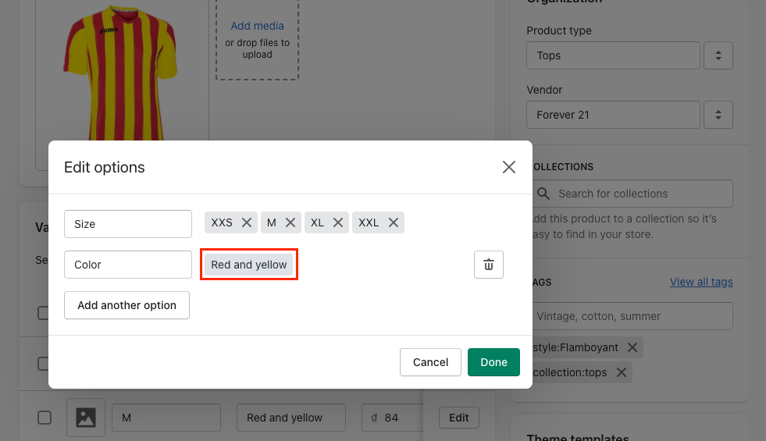
Task: Close the Edit options dialog with the X
Action: [508, 167]
